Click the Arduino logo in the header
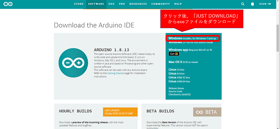Screen dimensions: 280x129 coord(8,4)
